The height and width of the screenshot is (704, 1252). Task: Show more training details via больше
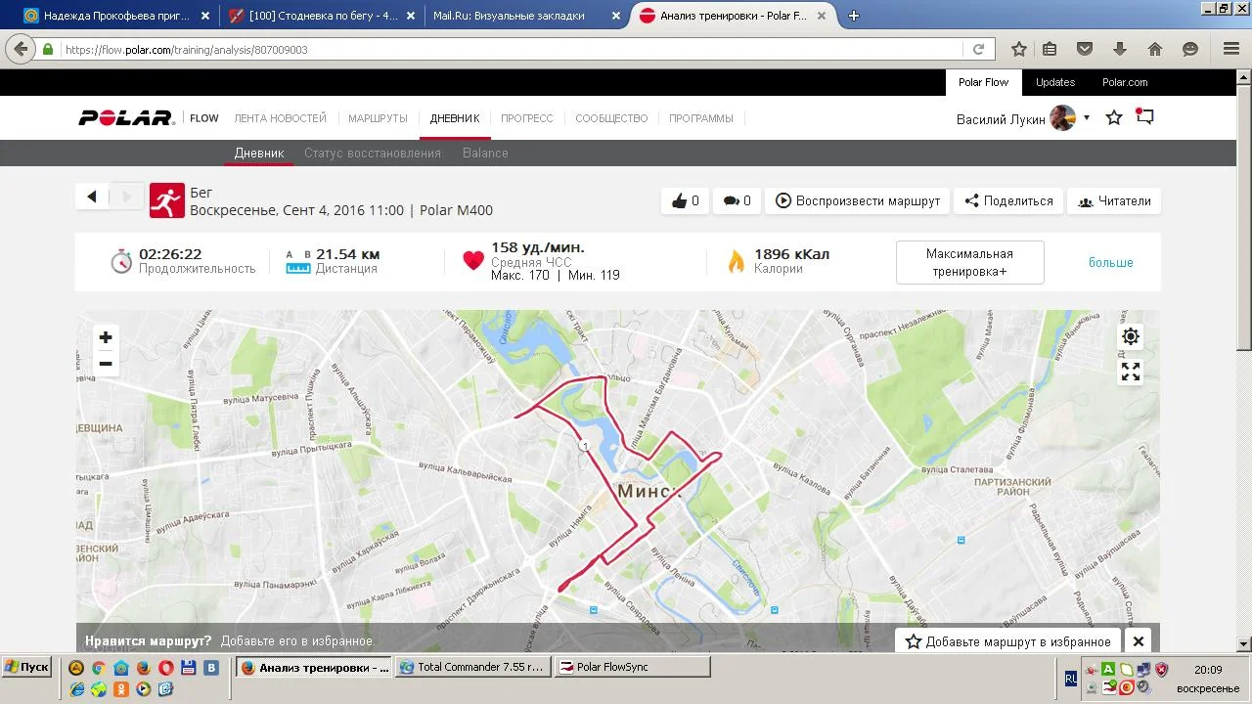1111,262
